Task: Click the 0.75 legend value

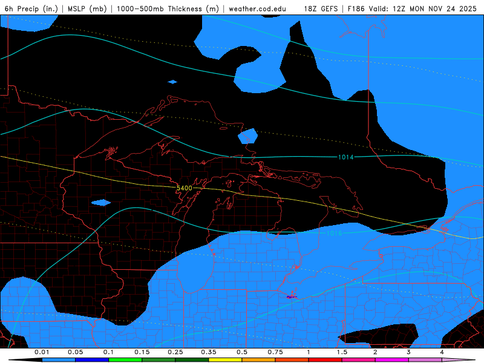Action: 275,352
